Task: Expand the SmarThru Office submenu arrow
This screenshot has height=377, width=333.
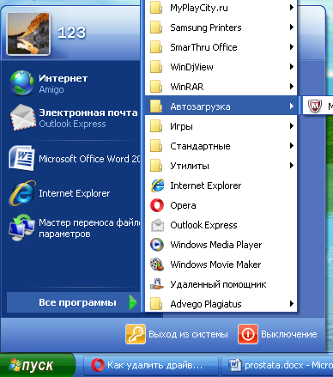Action: pyautogui.click(x=292, y=46)
